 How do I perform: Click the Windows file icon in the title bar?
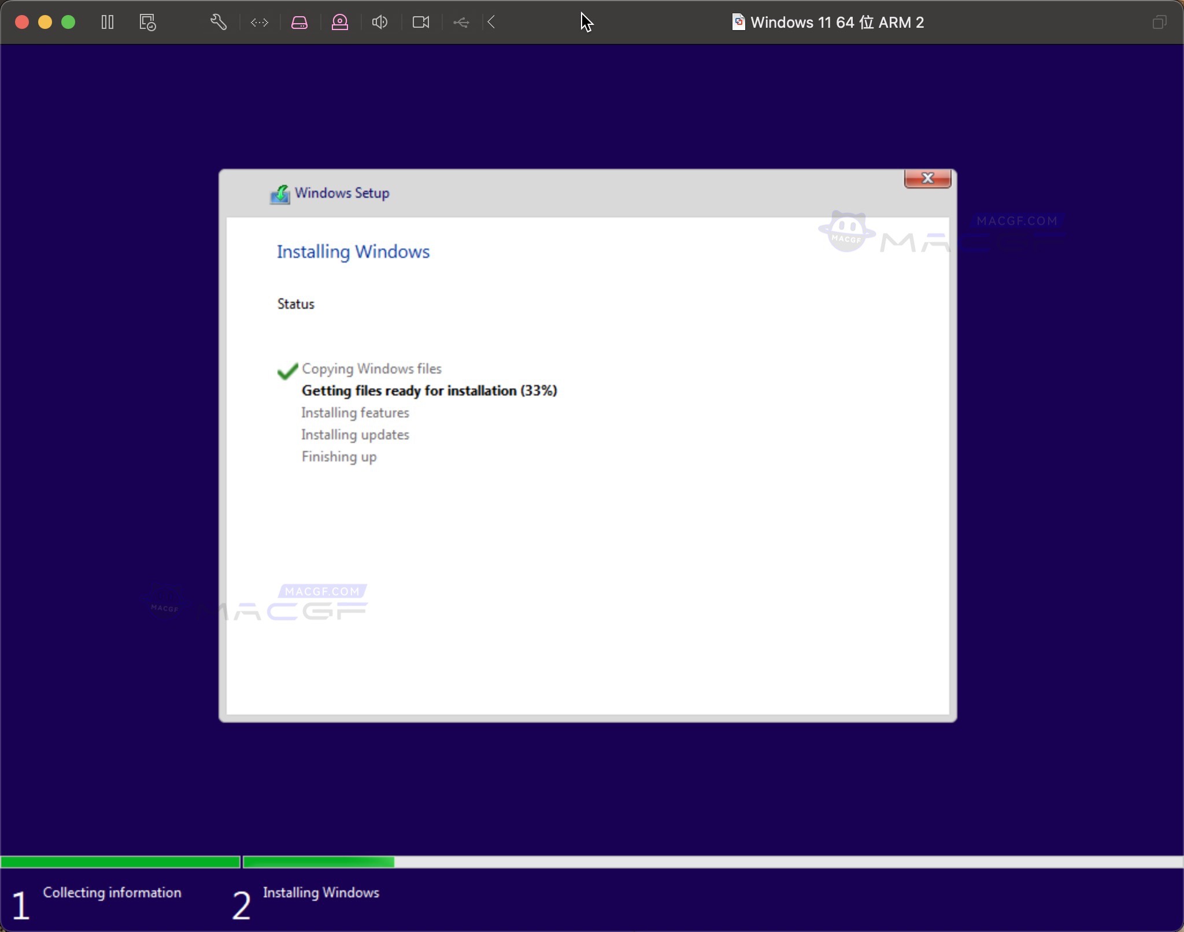tap(738, 22)
